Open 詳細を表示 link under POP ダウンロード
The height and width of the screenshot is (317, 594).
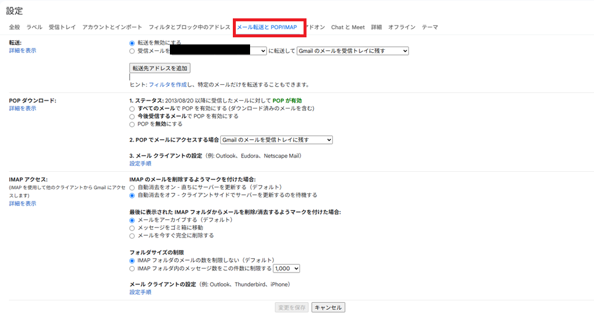click(23, 109)
